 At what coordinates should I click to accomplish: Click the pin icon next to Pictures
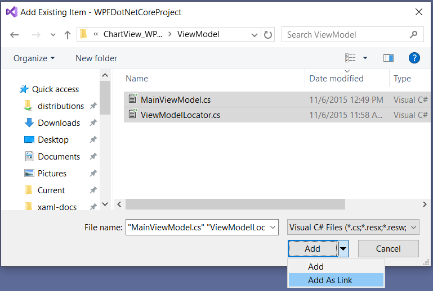click(x=93, y=174)
